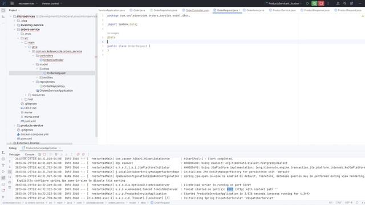Click the yellow warning indicator in editor

(363, 16)
